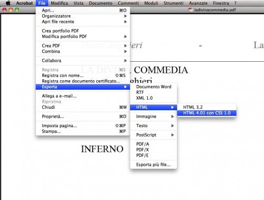Choose Registra con nome...
Image resolution: width=264 pixels, height=200 pixels.
pos(83,75)
